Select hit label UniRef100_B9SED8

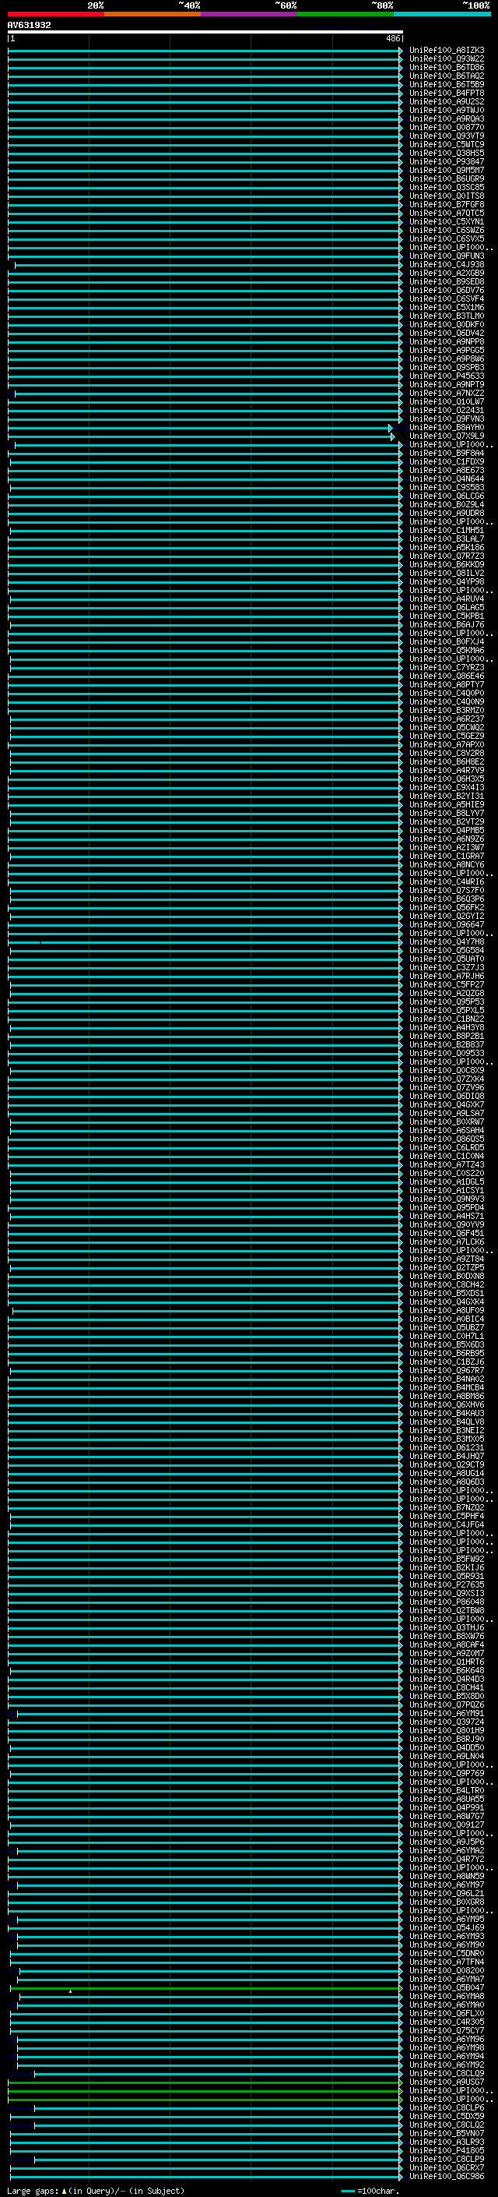pos(447,281)
